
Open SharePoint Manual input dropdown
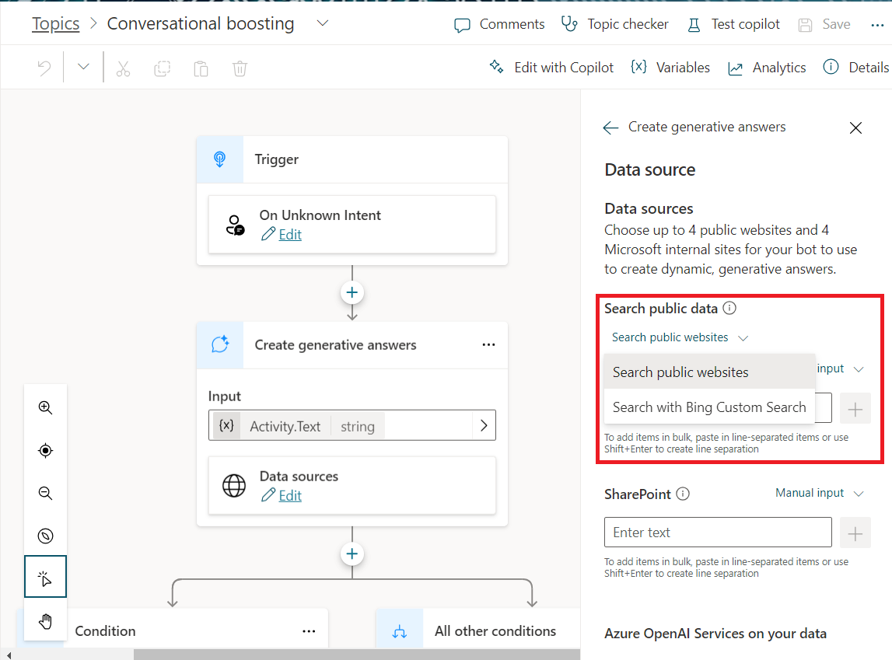pyautogui.click(x=820, y=493)
